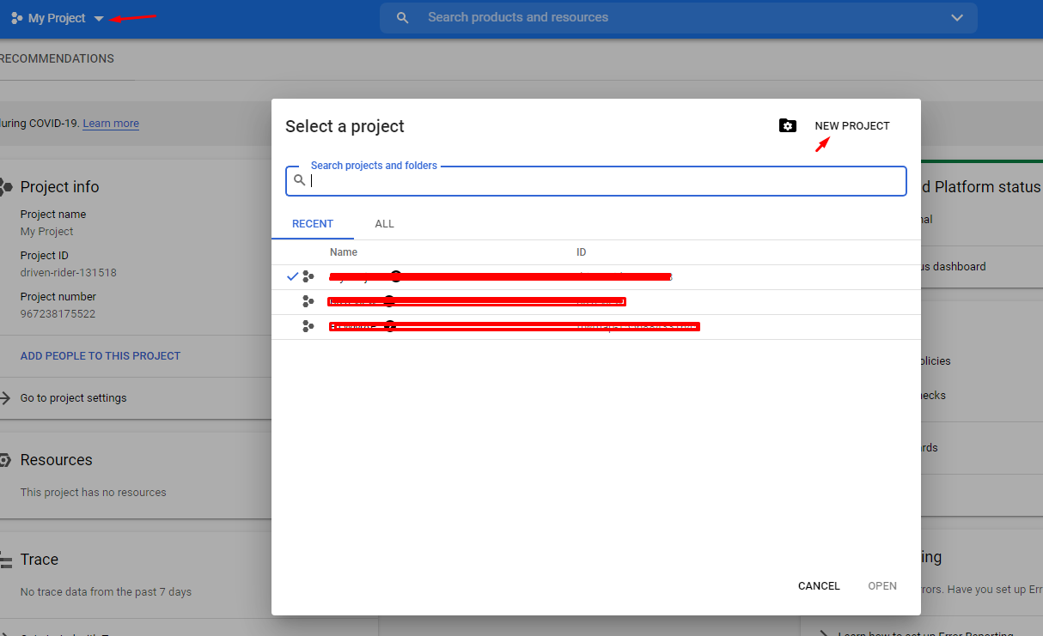The width and height of the screenshot is (1043, 636).
Task: Click the Resources panel icon
Action: click(7, 459)
